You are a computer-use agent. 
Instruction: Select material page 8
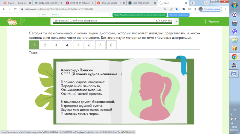click(111, 45)
